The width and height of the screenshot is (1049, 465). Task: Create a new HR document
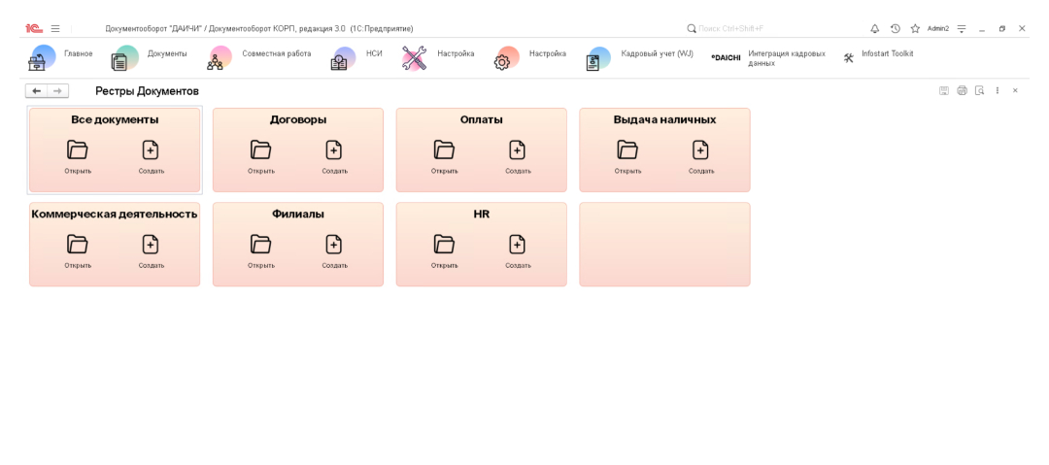(x=518, y=245)
